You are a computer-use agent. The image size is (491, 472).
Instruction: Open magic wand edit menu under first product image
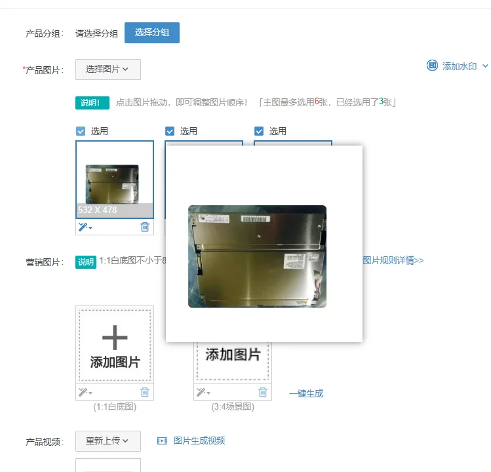tap(85, 227)
